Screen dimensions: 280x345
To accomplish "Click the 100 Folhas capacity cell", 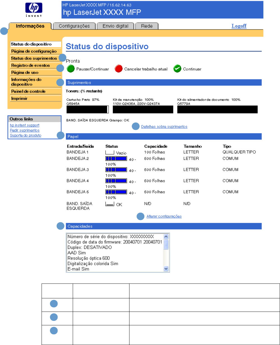I will [x=154, y=152].
